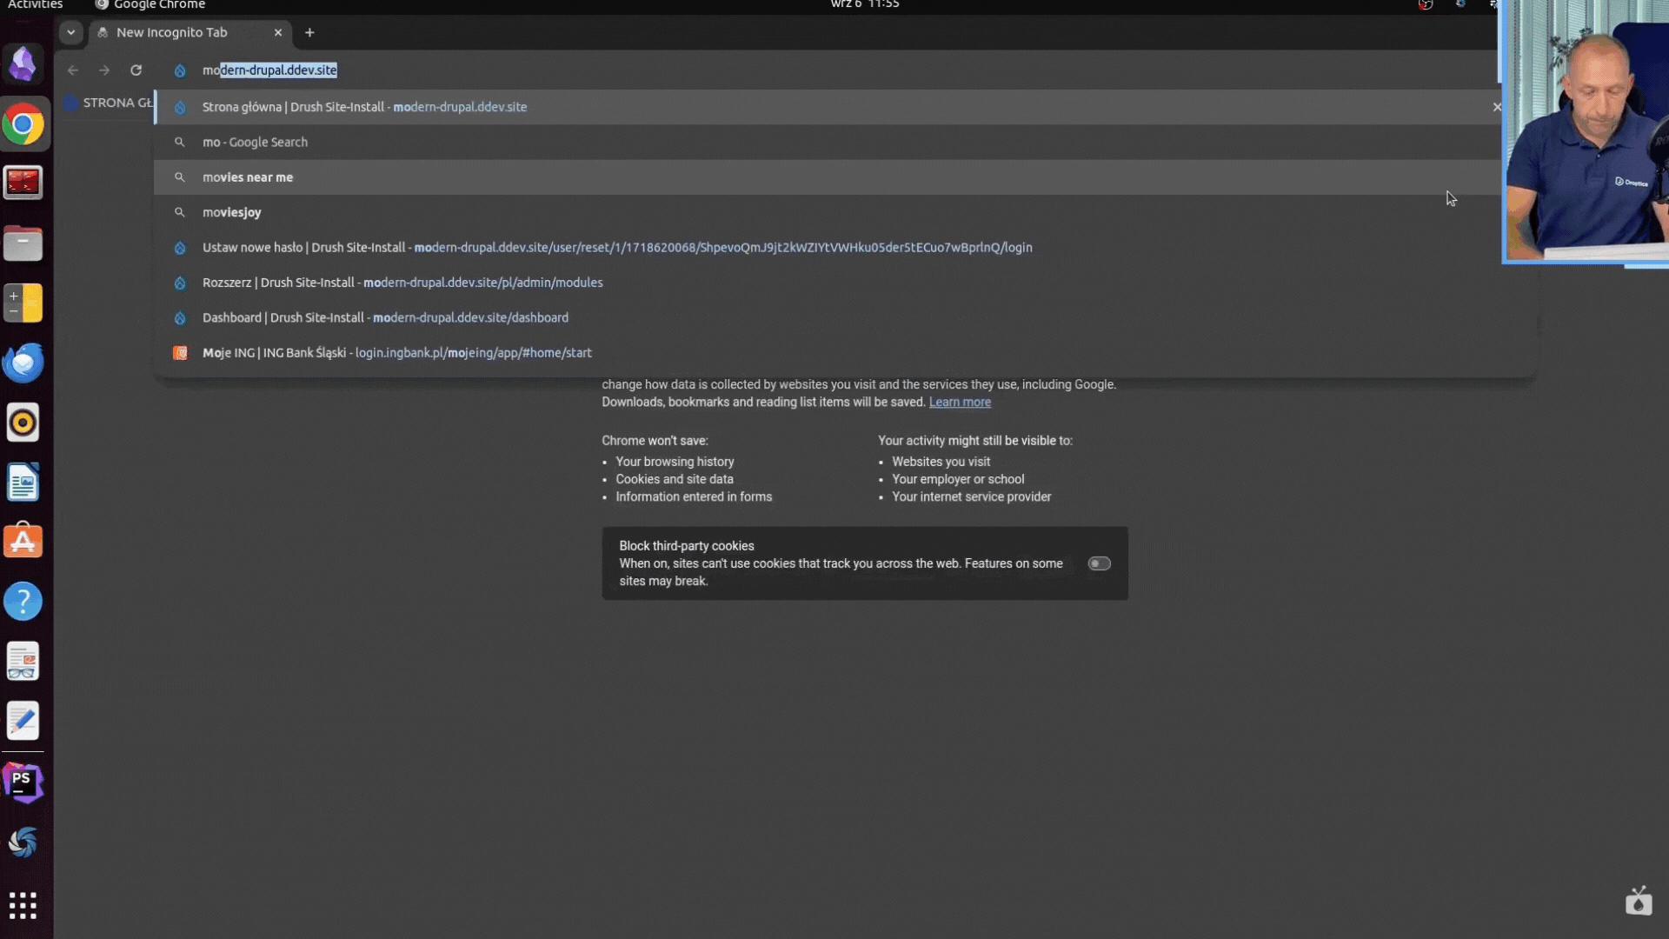1669x939 pixels.
Task: Open the Activities overview
Action: (x=35, y=5)
